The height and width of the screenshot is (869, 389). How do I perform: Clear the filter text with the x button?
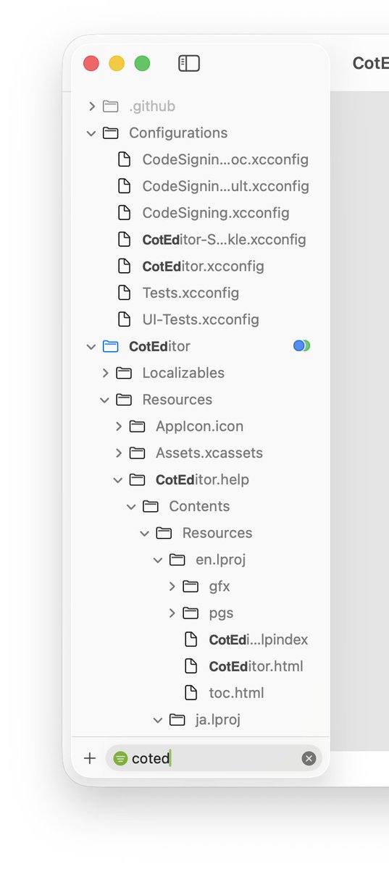click(x=309, y=758)
